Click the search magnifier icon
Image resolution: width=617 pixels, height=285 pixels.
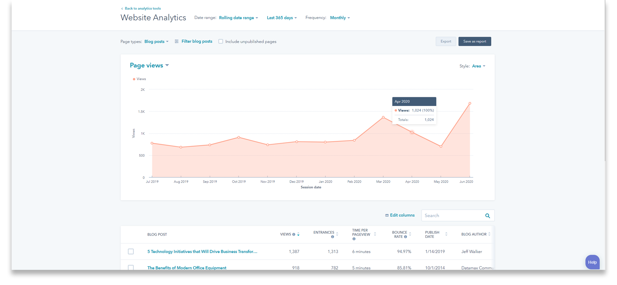point(487,216)
